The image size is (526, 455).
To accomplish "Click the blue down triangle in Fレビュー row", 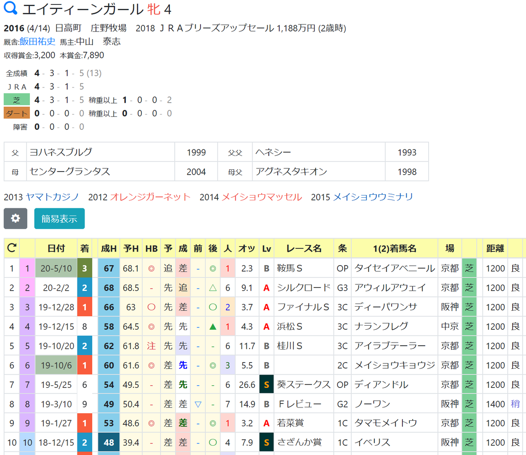I will click(x=198, y=404).
